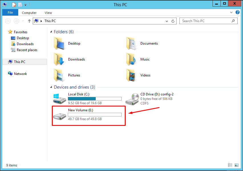Viewport: 243px width, 171px height.
Task: Click the Refresh icon in address bar
Action: pyautogui.click(x=173, y=21)
